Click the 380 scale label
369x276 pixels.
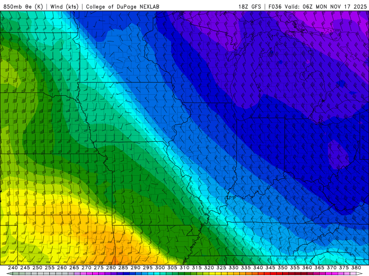pyautogui.click(x=356, y=268)
